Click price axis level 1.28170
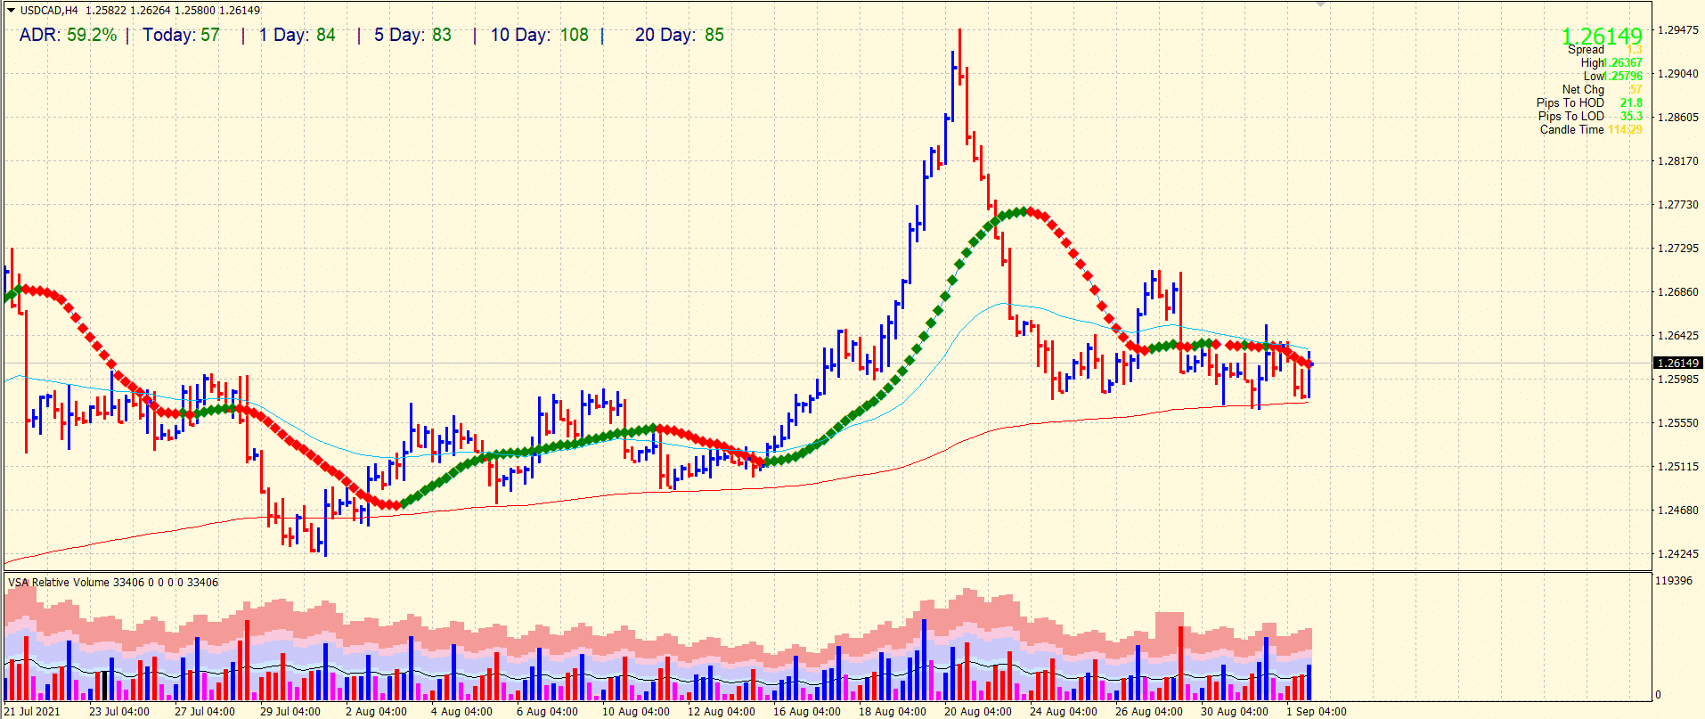Viewport: 1705px width, 719px height. point(1677,161)
